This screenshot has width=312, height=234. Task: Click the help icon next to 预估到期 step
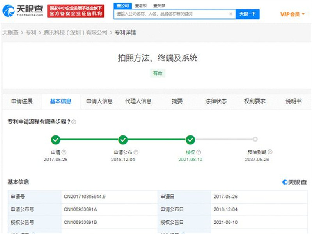pyautogui.click(x=270, y=152)
